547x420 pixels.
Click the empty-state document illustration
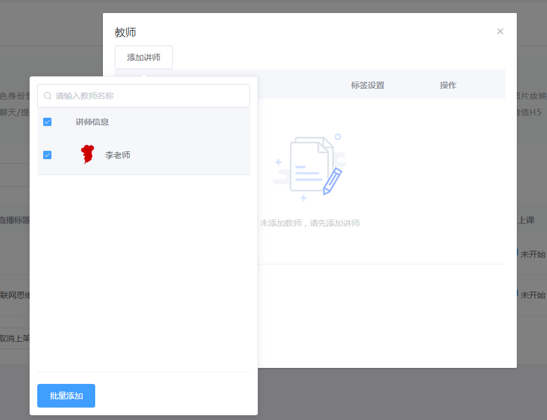point(310,166)
